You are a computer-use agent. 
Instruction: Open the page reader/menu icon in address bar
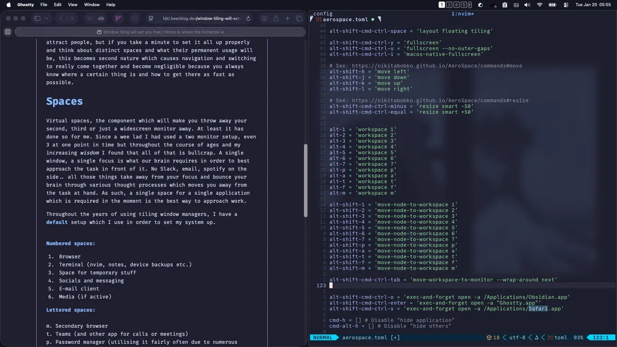click(151, 19)
